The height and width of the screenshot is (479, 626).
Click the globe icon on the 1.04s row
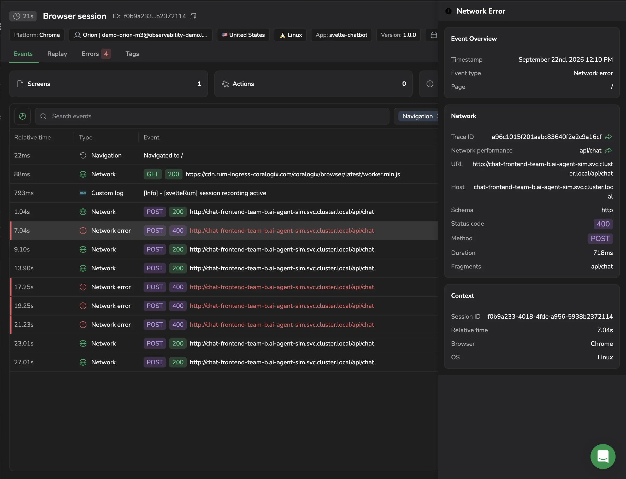(83, 212)
